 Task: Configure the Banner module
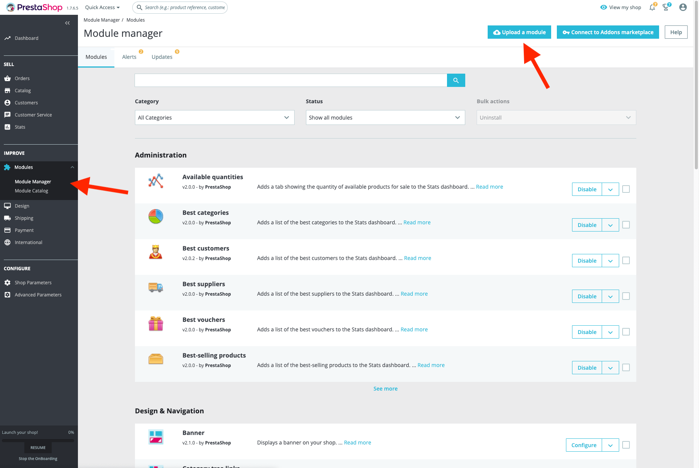(x=584, y=445)
